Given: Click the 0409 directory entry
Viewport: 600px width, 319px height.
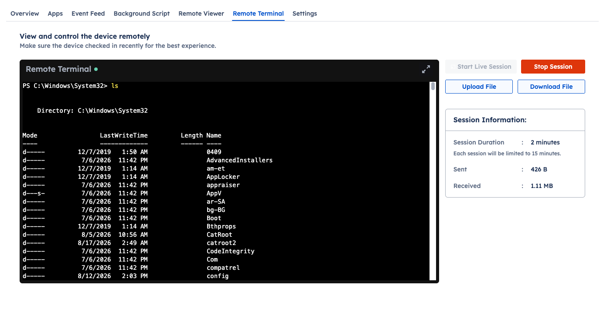Looking at the screenshot, I should coord(214,152).
